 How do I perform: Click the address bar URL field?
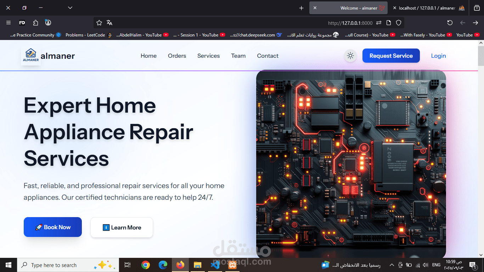249,23
